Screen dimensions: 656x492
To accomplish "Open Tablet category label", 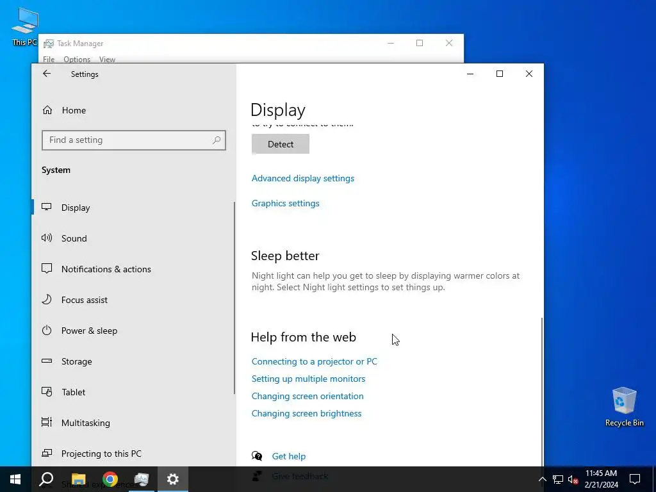I will (73, 392).
